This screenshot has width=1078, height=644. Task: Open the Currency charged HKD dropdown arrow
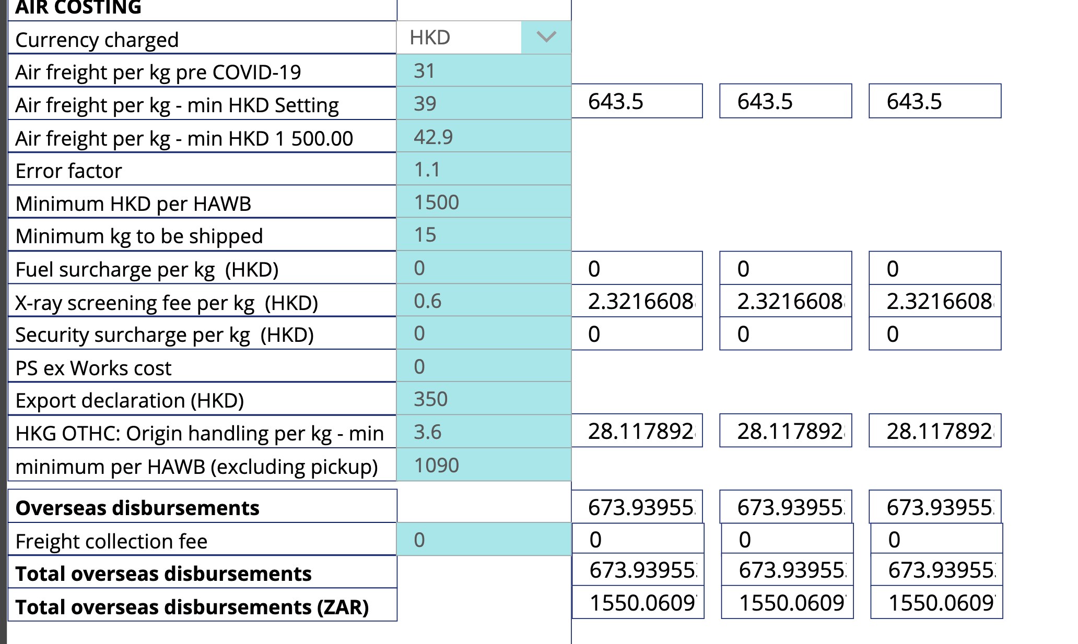(x=546, y=37)
